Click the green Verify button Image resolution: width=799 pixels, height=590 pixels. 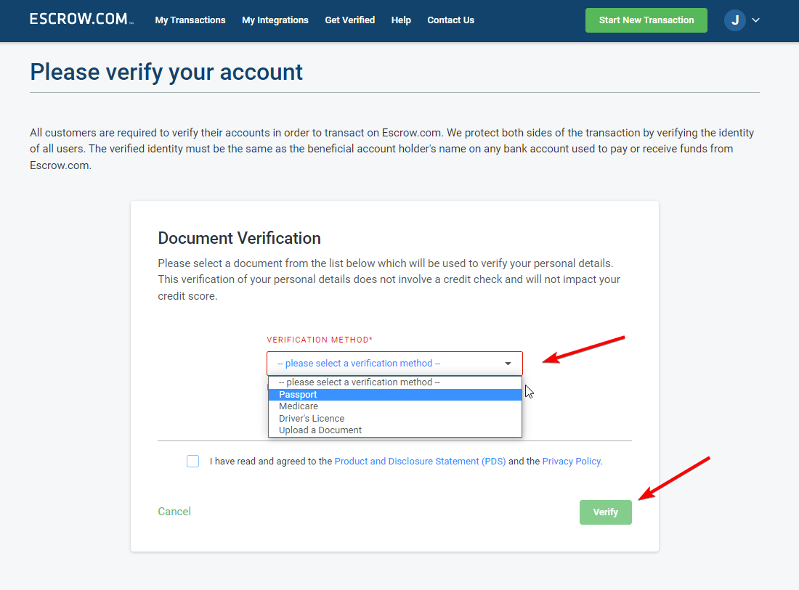pyautogui.click(x=605, y=512)
